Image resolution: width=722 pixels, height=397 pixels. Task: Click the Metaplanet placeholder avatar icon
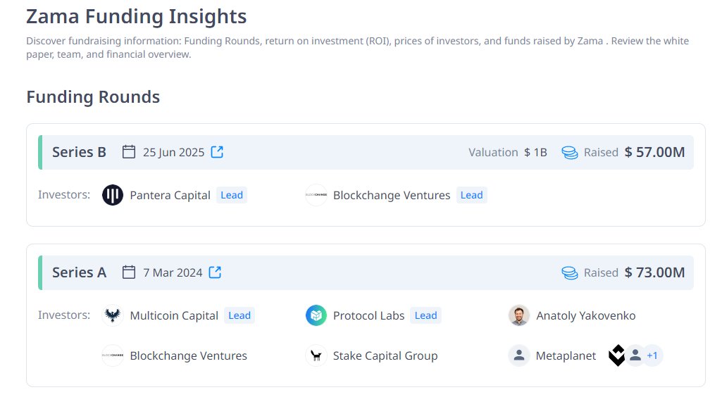[519, 355]
